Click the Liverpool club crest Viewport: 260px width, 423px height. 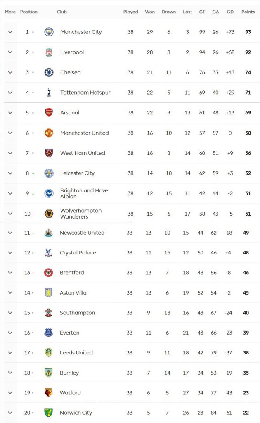(x=49, y=52)
